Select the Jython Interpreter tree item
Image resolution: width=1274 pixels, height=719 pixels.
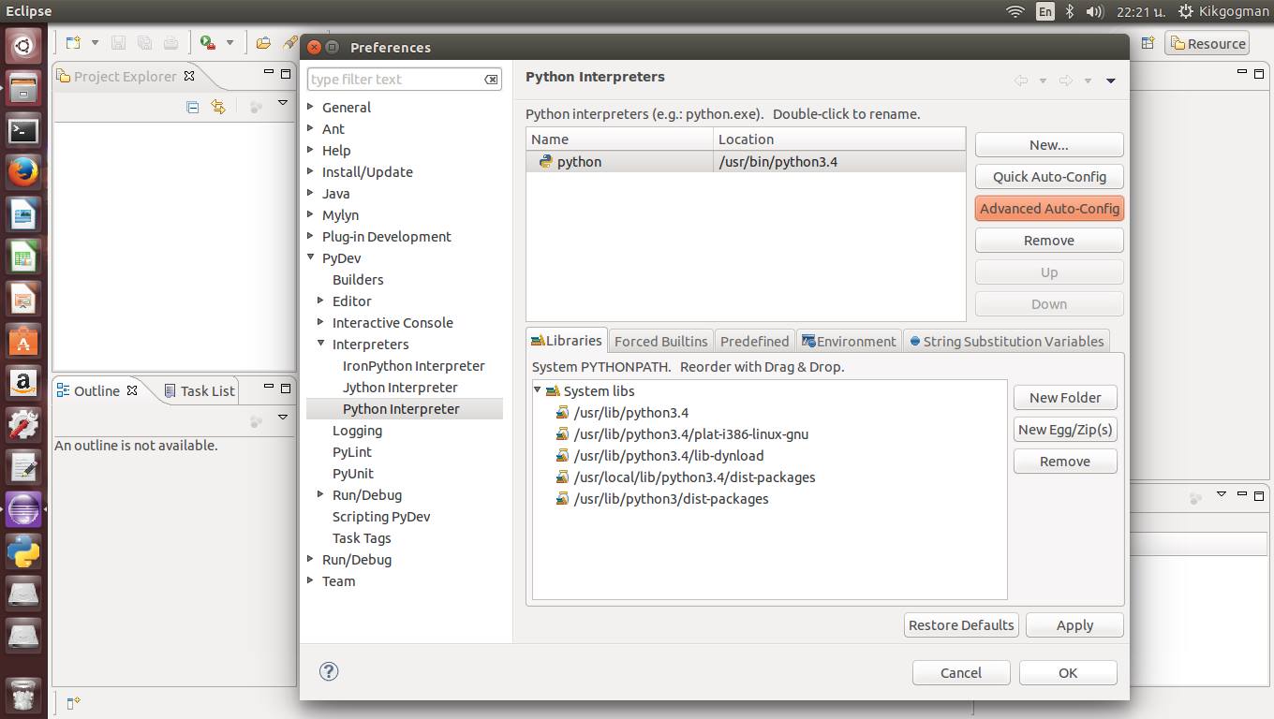coord(400,388)
